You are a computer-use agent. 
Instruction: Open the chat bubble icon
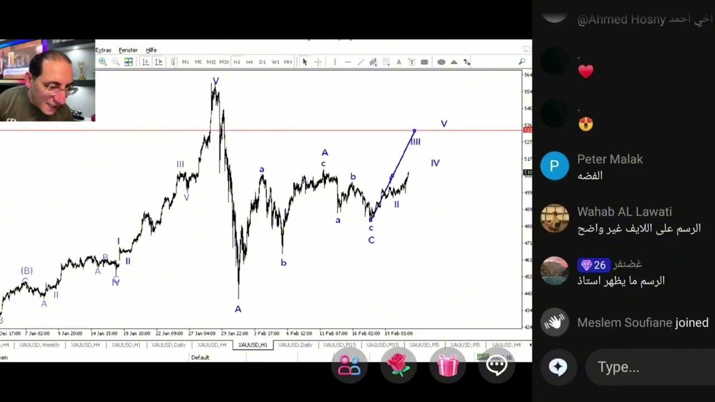click(x=497, y=366)
